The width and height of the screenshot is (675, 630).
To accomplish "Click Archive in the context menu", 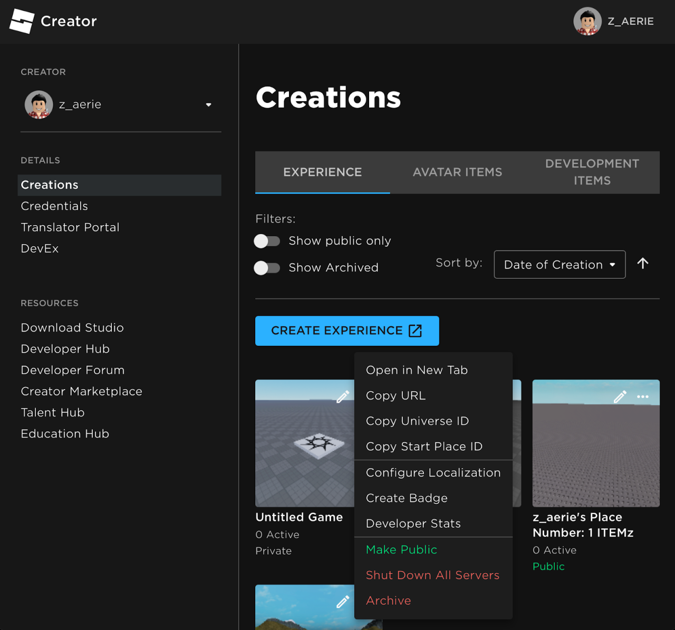I will click(388, 600).
